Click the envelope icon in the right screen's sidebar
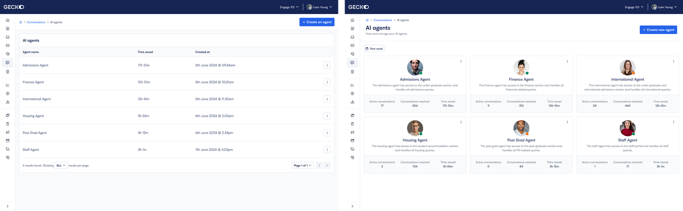The height and width of the screenshot is (211, 683). pyautogui.click(x=352, y=46)
